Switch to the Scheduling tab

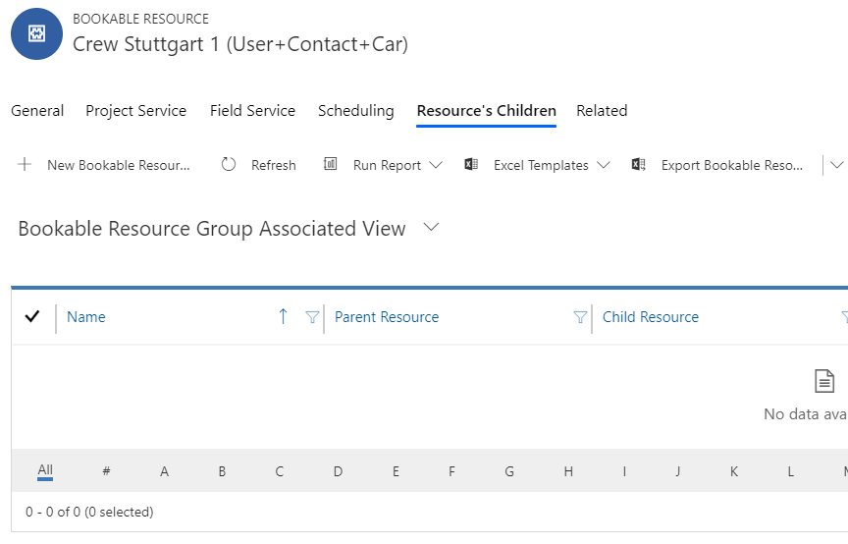click(356, 110)
